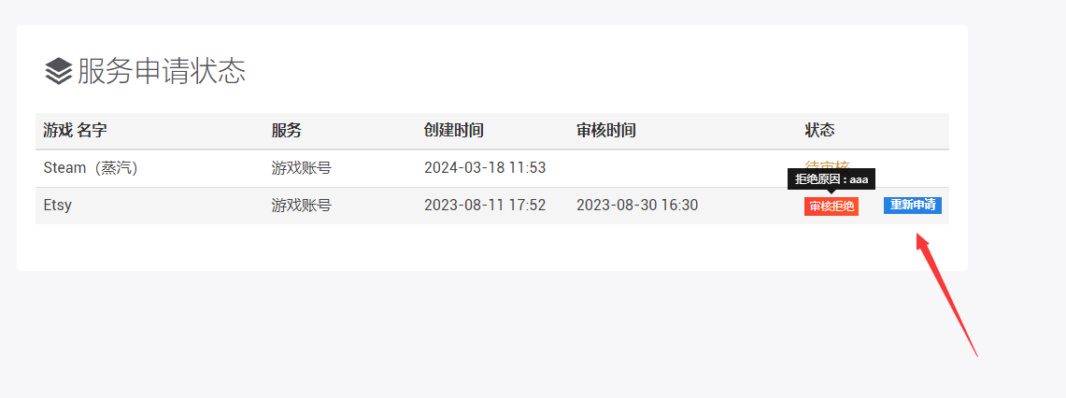Click 游戏账号 in the Etsy row
This screenshot has width=1066, height=398.
pyautogui.click(x=301, y=206)
